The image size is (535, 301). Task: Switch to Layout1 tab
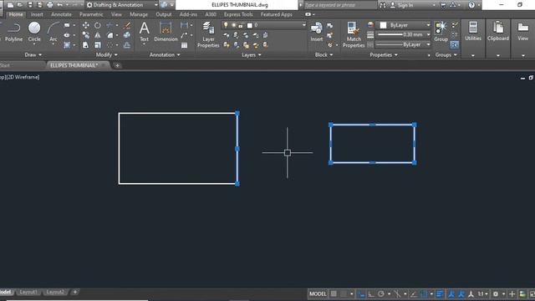(28, 292)
